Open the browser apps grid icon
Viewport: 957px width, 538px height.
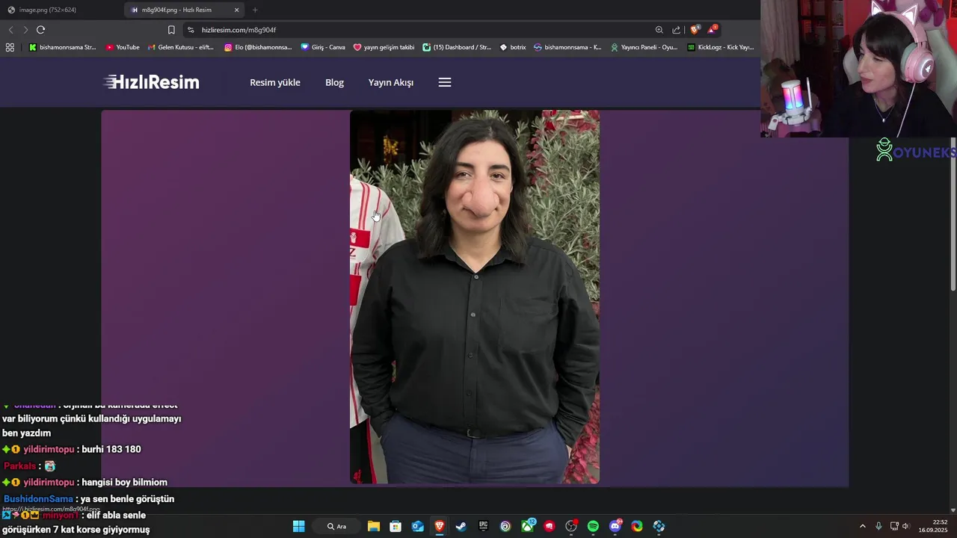pyautogui.click(x=10, y=47)
